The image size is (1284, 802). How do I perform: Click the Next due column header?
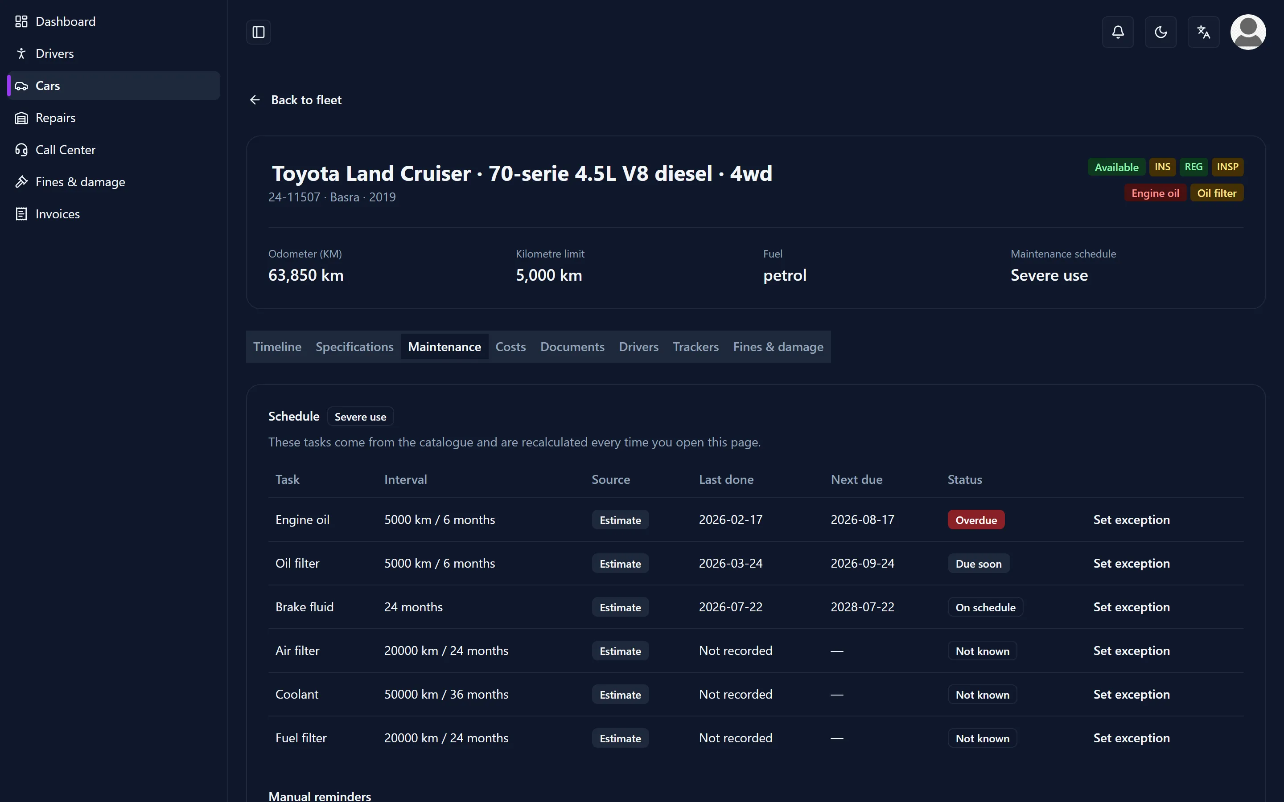[x=856, y=479]
